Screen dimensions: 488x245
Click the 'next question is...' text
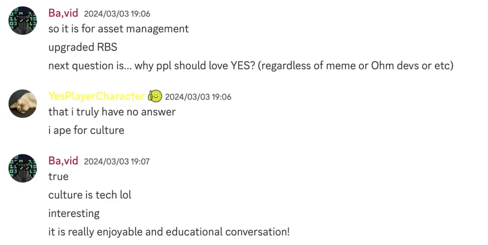point(90,65)
